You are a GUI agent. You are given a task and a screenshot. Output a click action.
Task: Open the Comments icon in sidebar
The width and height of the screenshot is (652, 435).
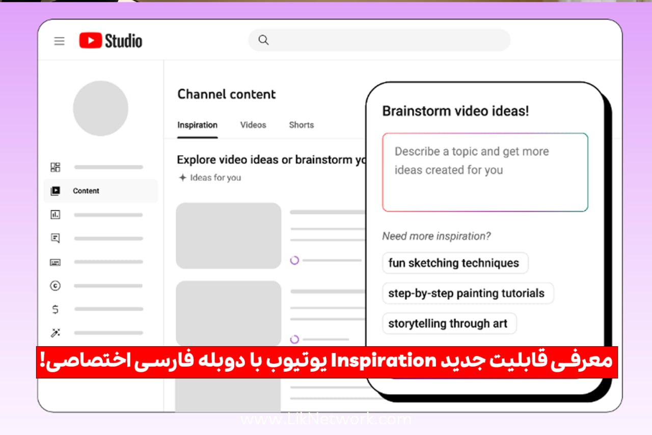55,238
